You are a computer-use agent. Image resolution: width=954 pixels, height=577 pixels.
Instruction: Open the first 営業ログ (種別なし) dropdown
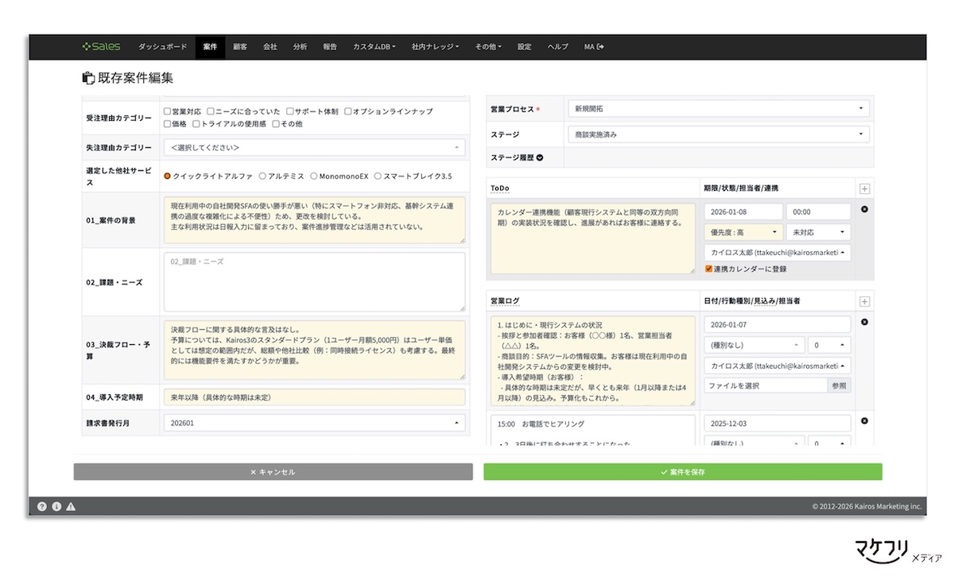pos(754,346)
